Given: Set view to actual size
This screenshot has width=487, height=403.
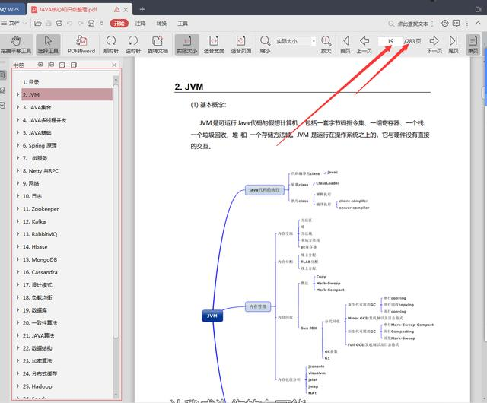Looking at the screenshot, I should [186, 44].
